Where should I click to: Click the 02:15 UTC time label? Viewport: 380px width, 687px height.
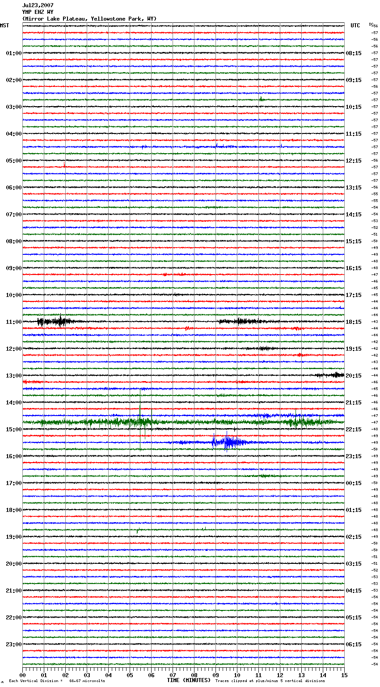point(354,537)
